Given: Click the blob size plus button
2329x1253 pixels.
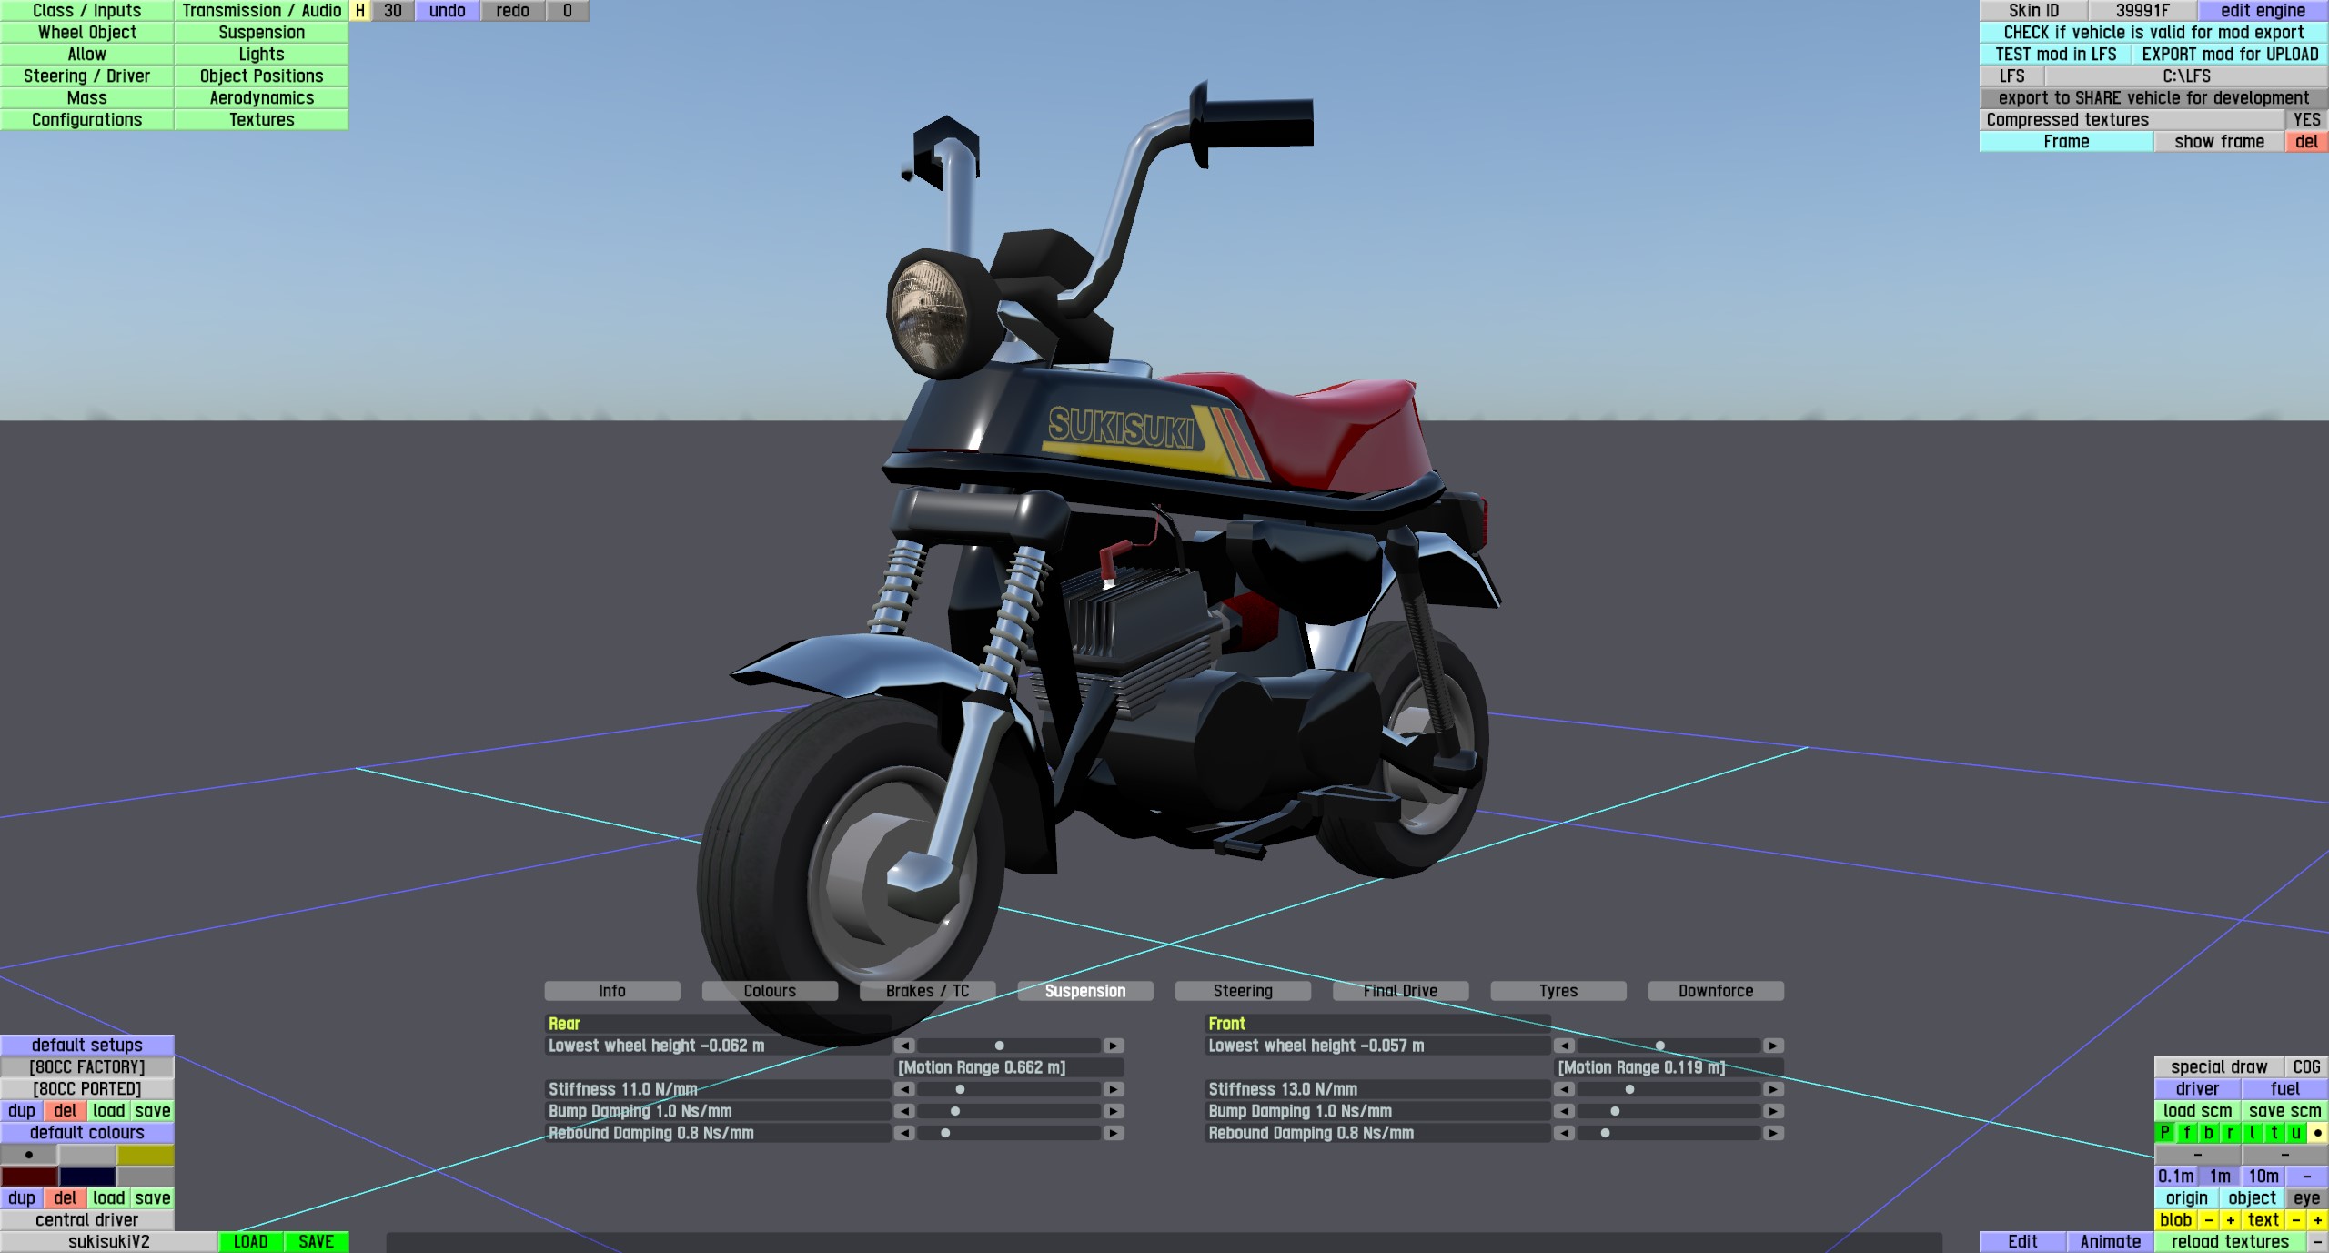Looking at the screenshot, I should click(x=2230, y=1220).
